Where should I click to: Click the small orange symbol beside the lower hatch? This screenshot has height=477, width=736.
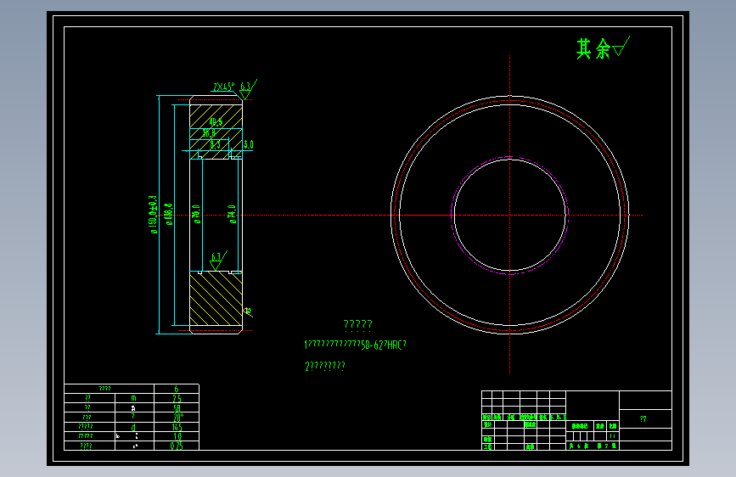[249, 311]
